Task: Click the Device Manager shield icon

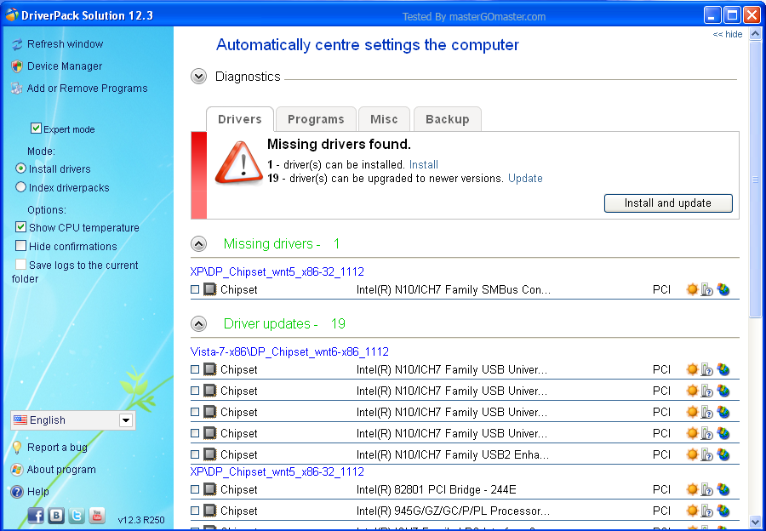Action: click(17, 66)
